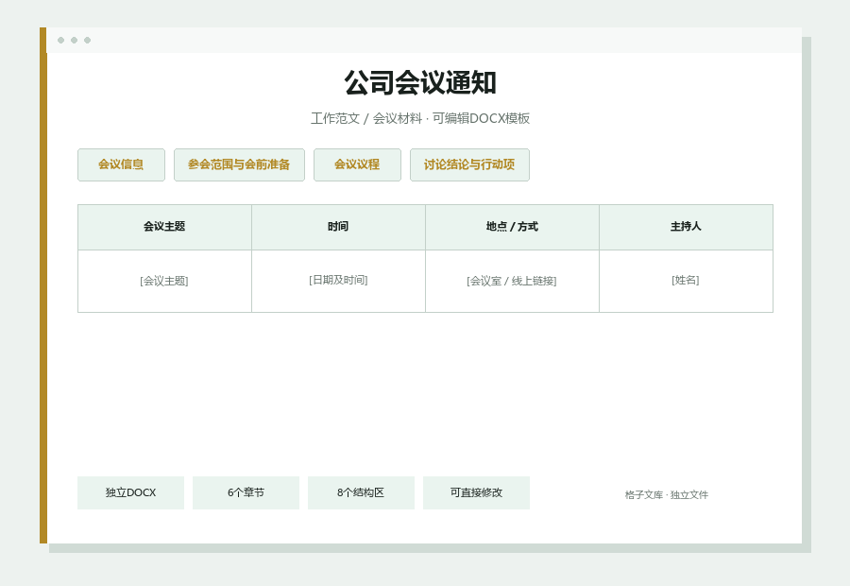Click the third window dot
This screenshot has height=586, width=850.
click(87, 40)
